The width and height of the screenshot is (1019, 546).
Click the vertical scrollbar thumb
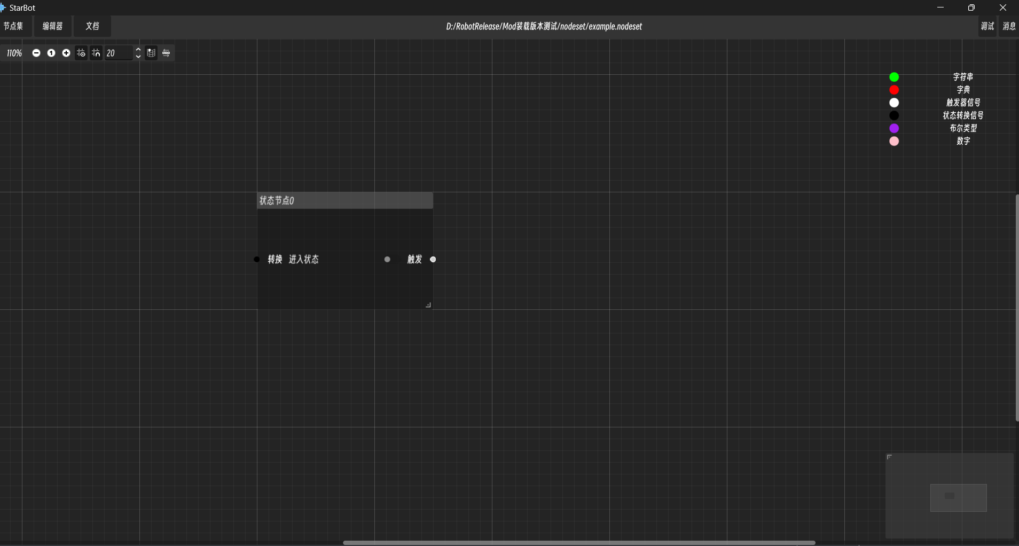(1017, 308)
